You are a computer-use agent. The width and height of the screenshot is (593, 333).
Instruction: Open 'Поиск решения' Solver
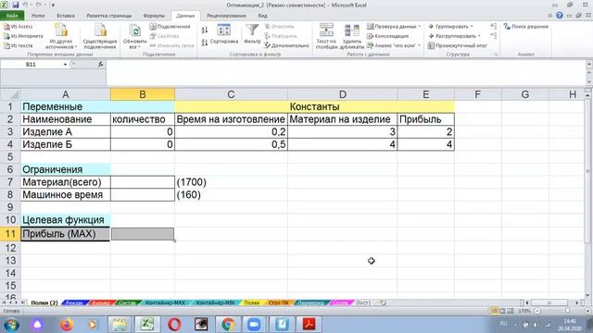[x=525, y=27]
